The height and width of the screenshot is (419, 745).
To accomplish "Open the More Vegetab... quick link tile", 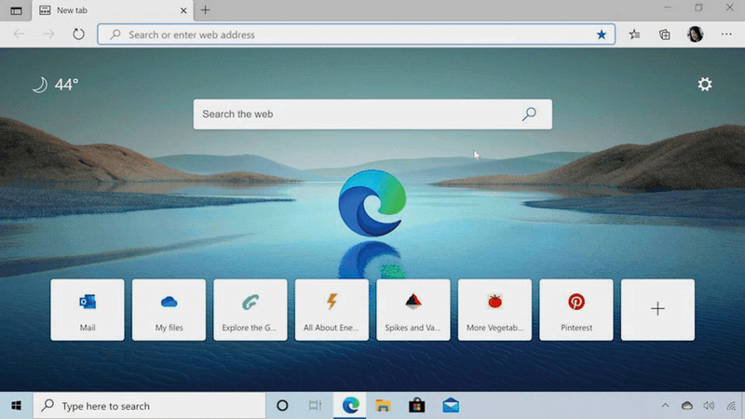I will click(x=494, y=309).
